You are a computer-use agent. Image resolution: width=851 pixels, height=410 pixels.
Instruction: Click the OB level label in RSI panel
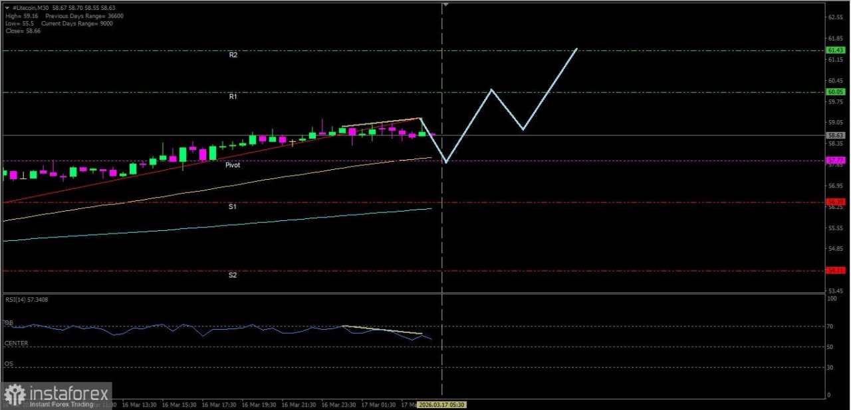(x=9, y=322)
